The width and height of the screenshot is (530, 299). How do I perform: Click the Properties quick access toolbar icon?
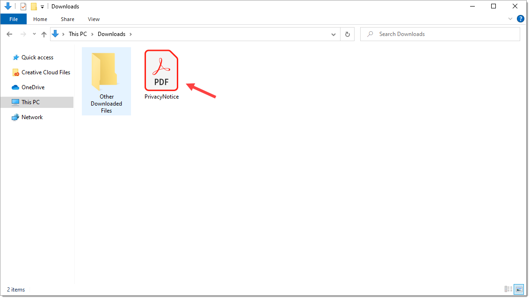(23, 7)
